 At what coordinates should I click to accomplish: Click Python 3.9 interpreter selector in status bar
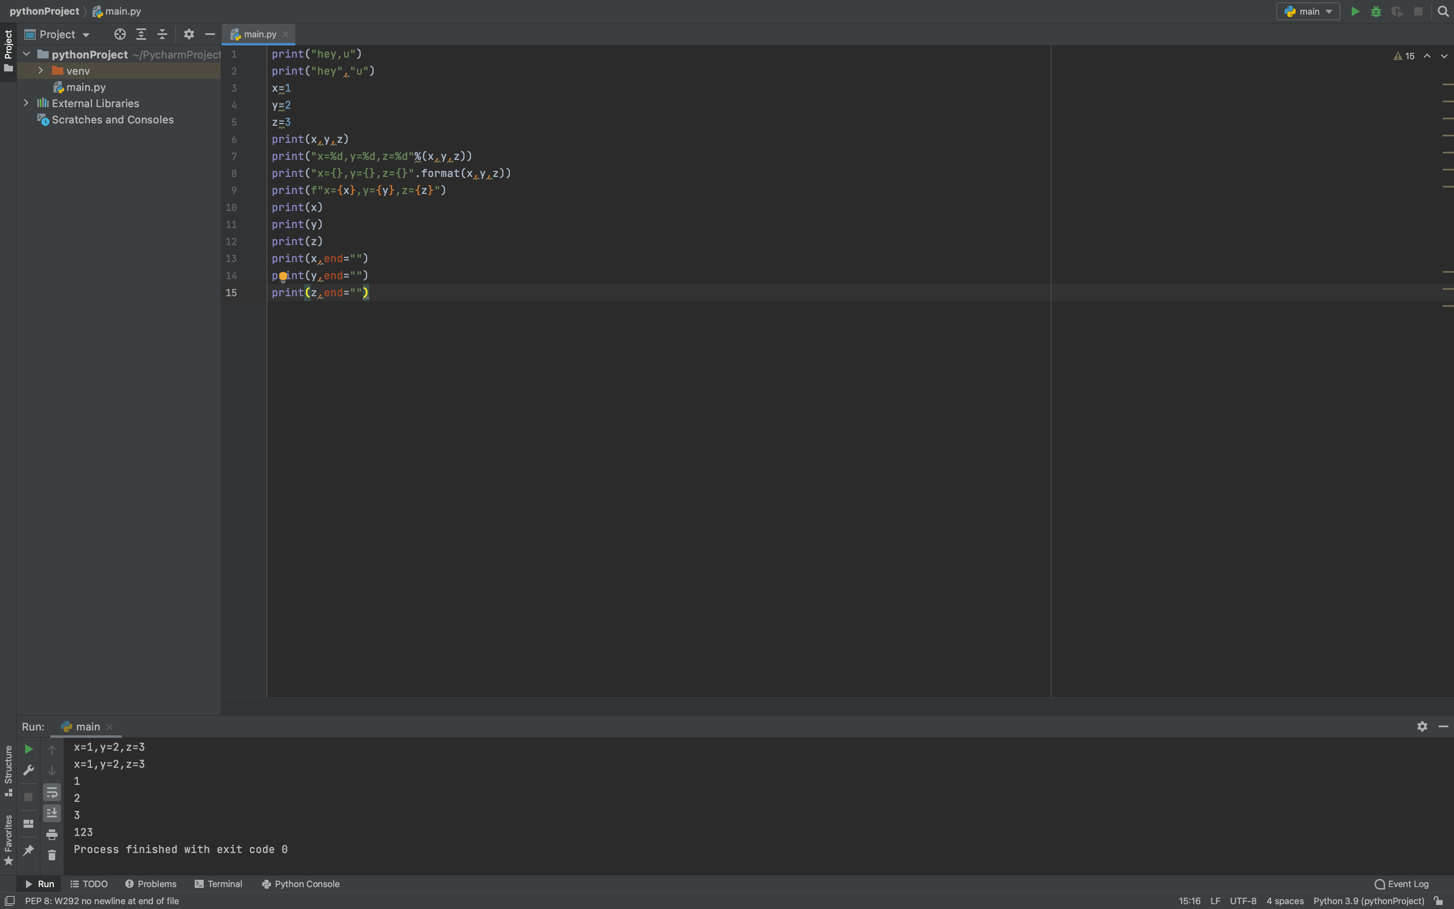pos(1368,900)
